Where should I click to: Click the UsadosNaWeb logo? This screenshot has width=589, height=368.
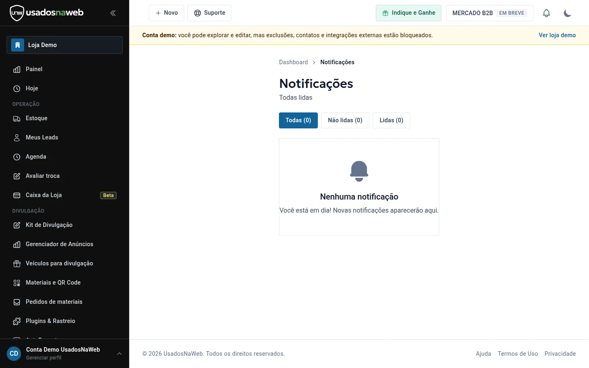[x=47, y=13]
